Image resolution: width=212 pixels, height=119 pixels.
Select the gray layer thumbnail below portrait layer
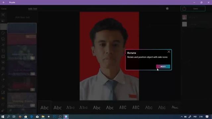185,24
